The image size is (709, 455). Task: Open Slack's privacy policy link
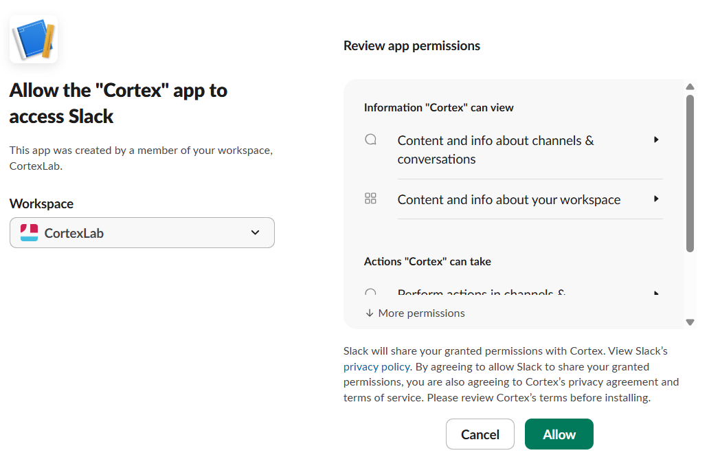point(376,367)
